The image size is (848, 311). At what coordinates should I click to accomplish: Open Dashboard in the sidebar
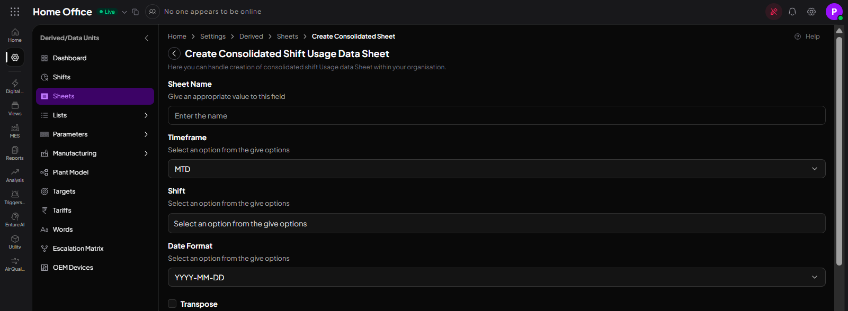click(95, 58)
